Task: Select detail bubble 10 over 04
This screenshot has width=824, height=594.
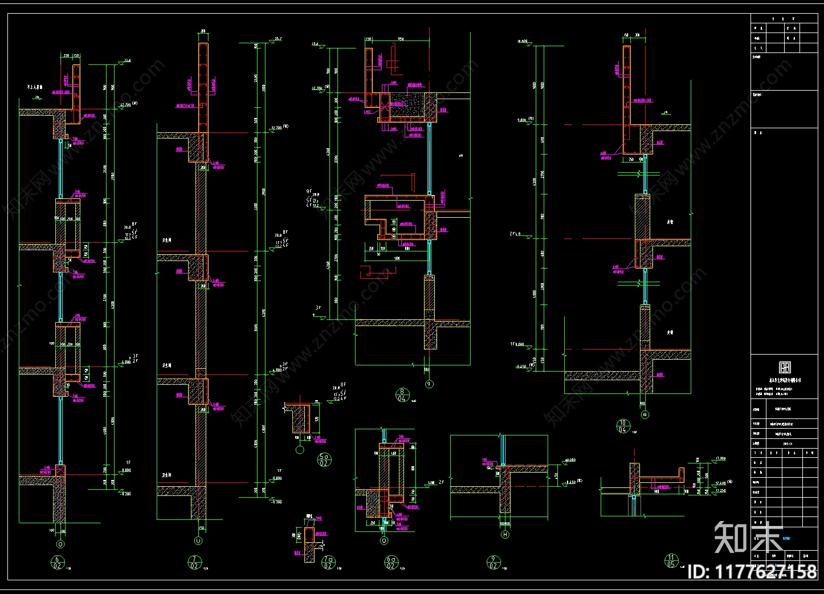Action: 623,426
